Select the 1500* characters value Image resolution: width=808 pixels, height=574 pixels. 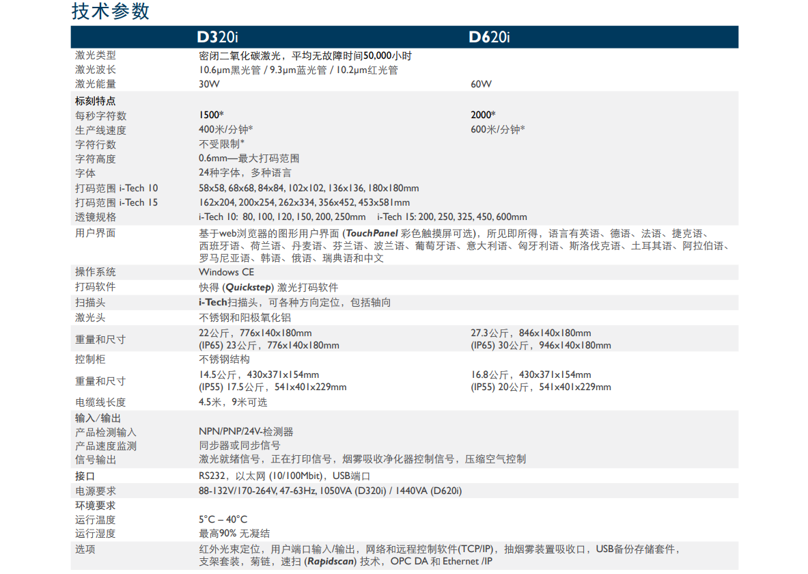(x=211, y=115)
